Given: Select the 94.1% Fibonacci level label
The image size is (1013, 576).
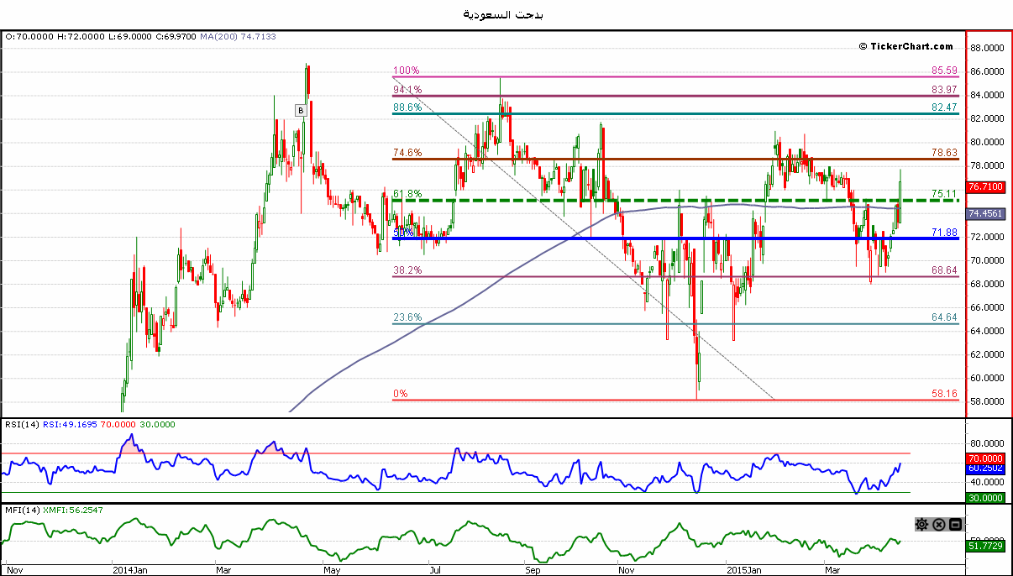Looking at the screenshot, I should point(407,90).
